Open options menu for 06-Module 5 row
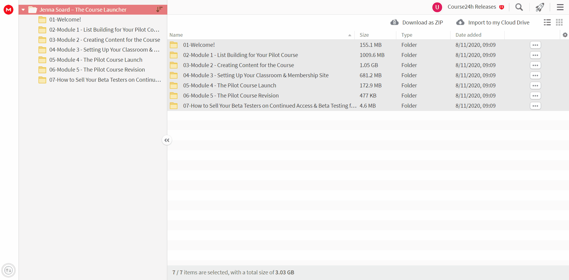Viewport: 569px width, 280px height. pos(535,96)
